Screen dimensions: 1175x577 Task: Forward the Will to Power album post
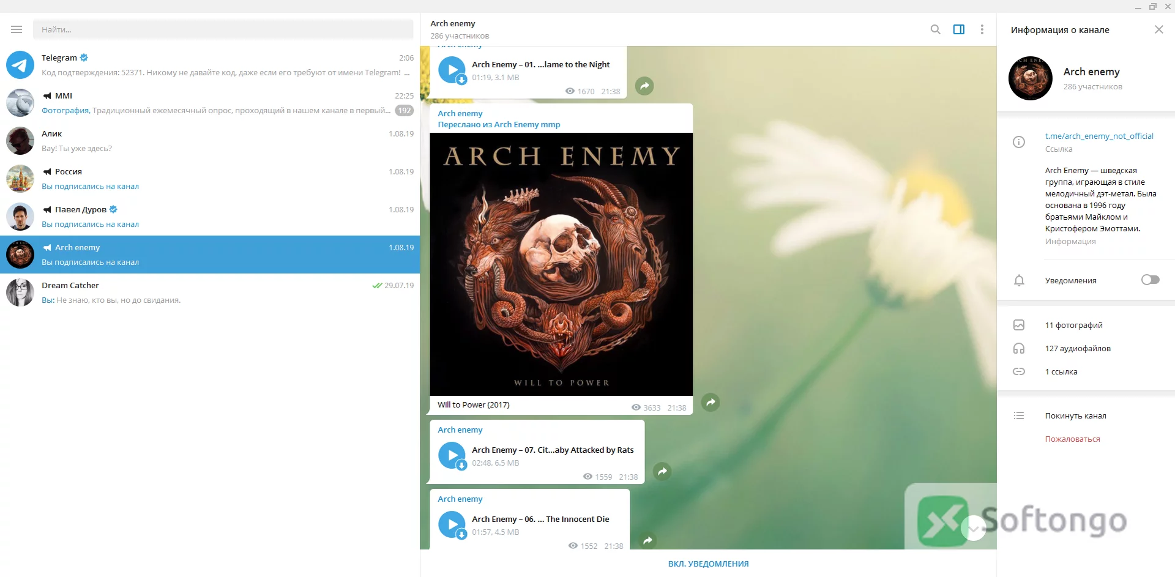tap(711, 402)
